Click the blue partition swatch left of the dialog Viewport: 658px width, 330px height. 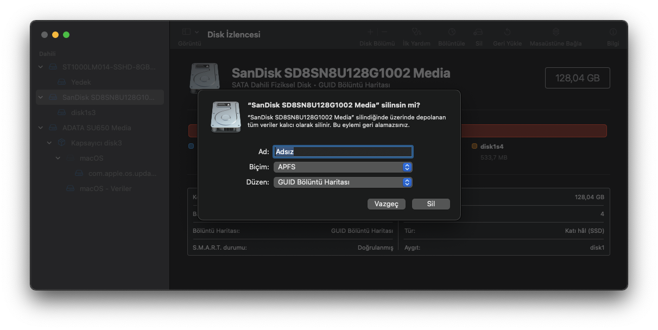pos(191,146)
